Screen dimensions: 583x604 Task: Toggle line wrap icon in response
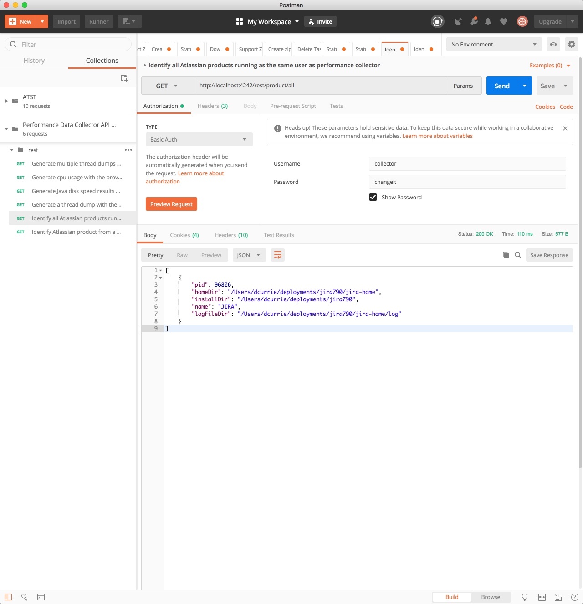(277, 255)
